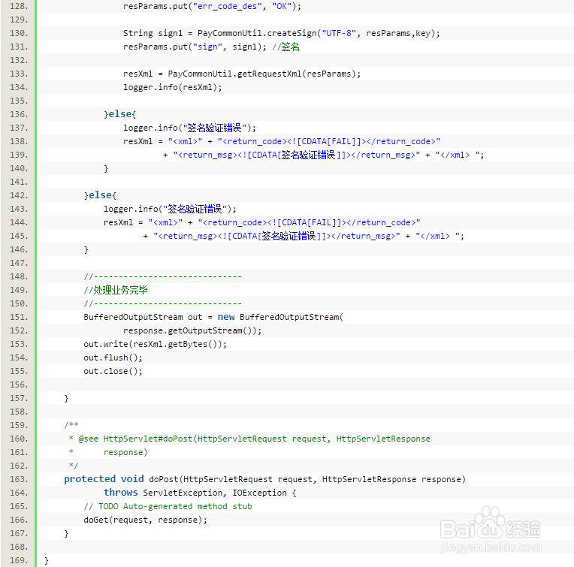Click the resXml = PayCommonUtil.getRequestXml line
The image size is (574, 567).
[x=242, y=74]
